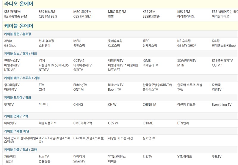Select 세상을 바꾸는 시간 channel

coord(120,138)
